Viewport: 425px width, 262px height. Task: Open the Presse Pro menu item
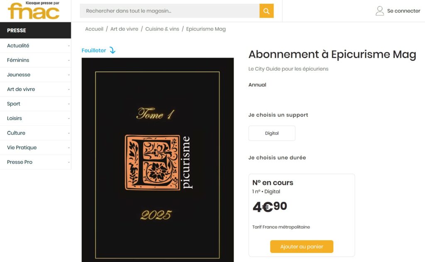20,162
